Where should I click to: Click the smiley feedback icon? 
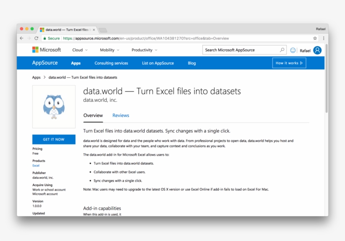tap(293, 50)
